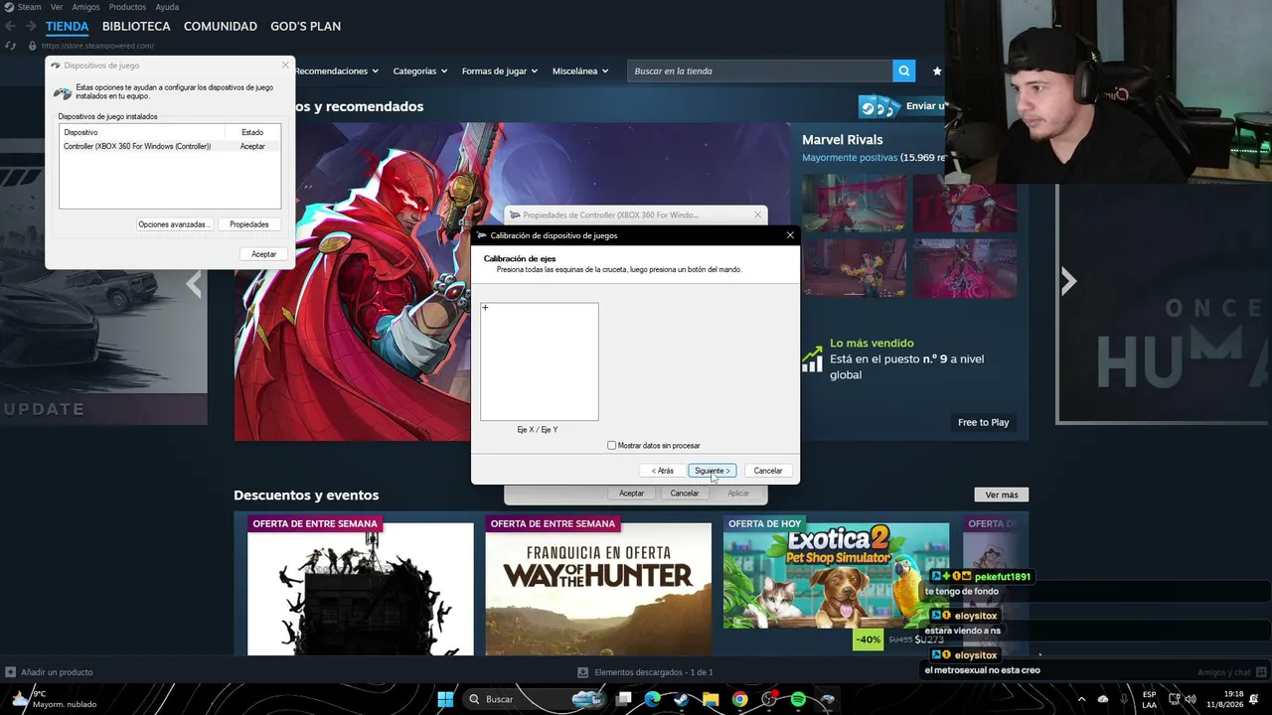Image resolution: width=1272 pixels, height=715 pixels.
Task: Reload the Steam store page
Action: 11,46
